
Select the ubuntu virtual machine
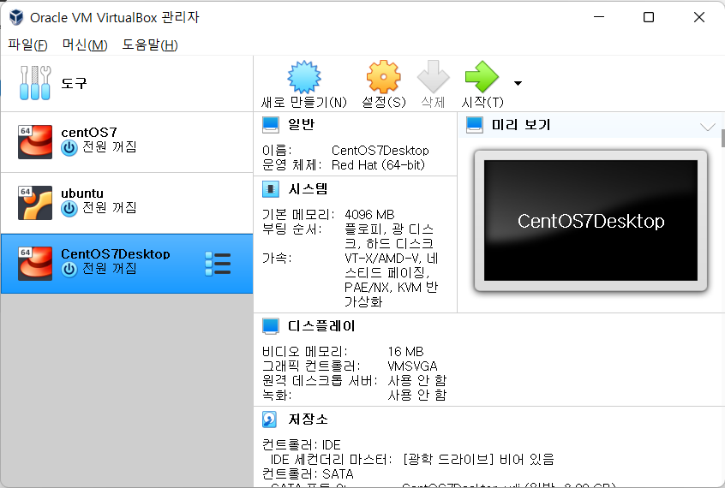click(x=127, y=203)
